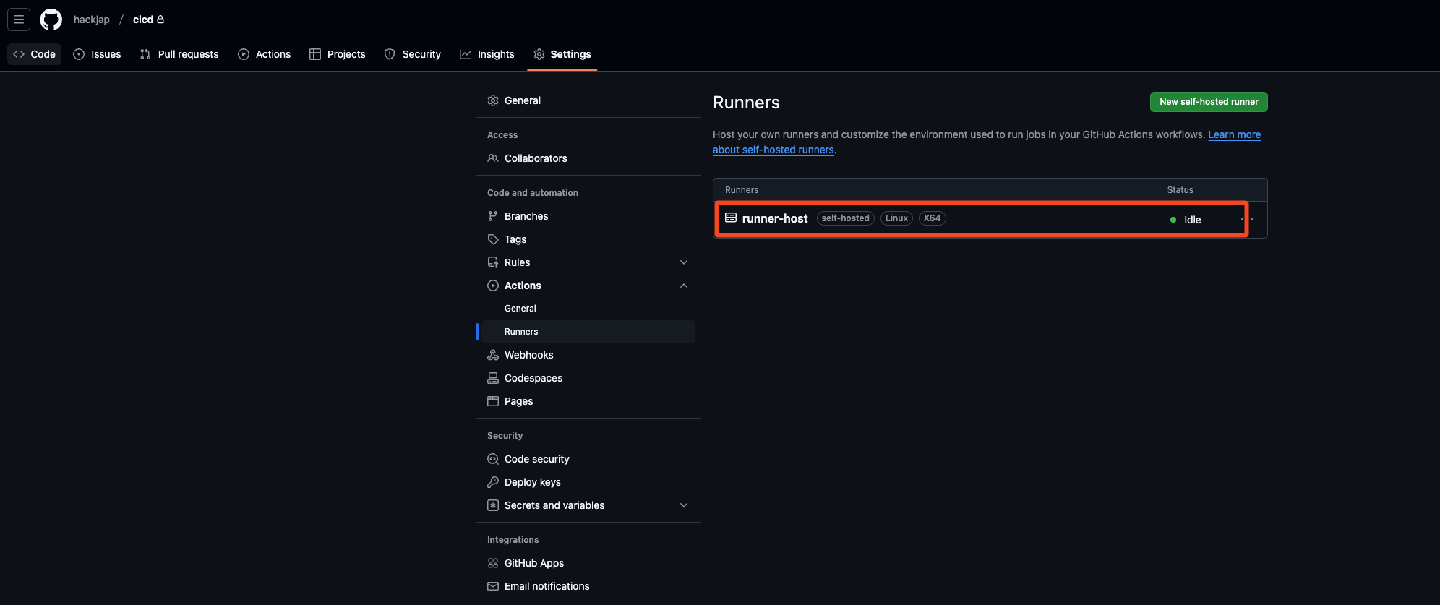Select the Settings tab
The height and width of the screenshot is (605, 1440).
pyautogui.click(x=562, y=54)
